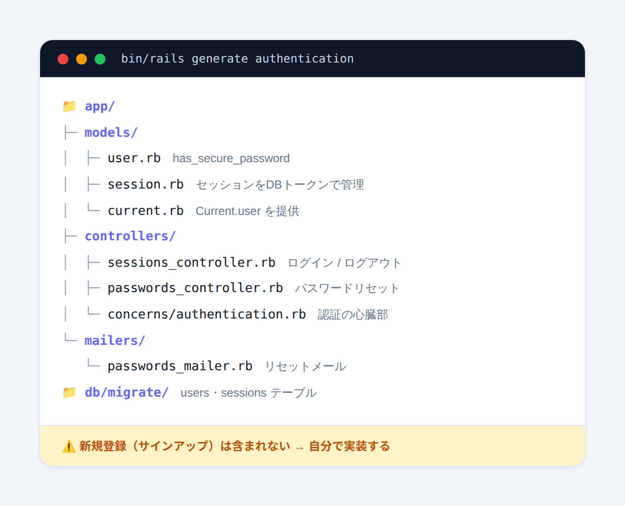Select the controllers/ directory
Image resolution: width=625 pixels, height=506 pixels.
(130, 236)
